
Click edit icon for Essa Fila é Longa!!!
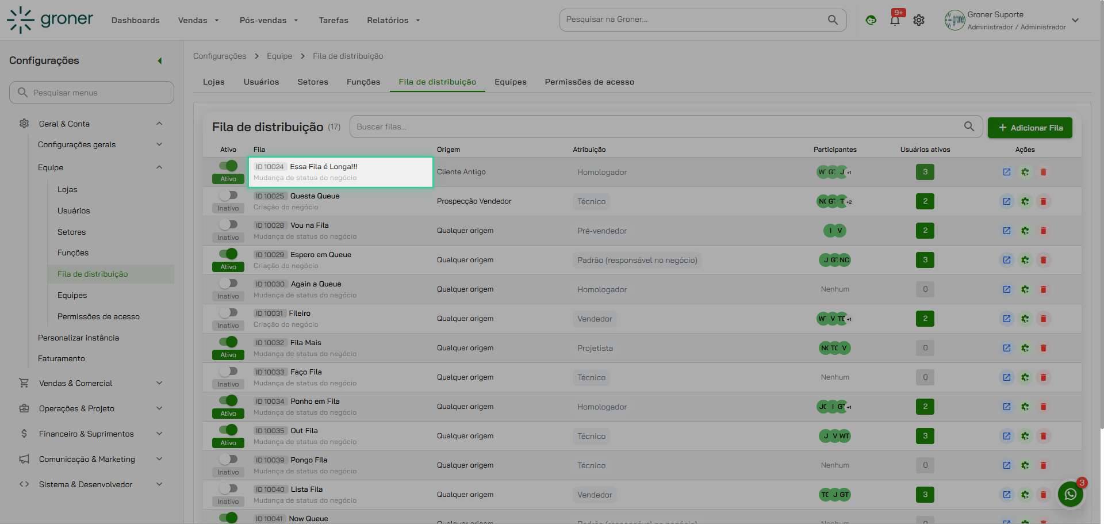click(x=1006, y=172)
